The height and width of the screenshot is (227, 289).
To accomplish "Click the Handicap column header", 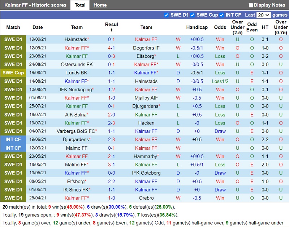I will click(x=197, y=27).
